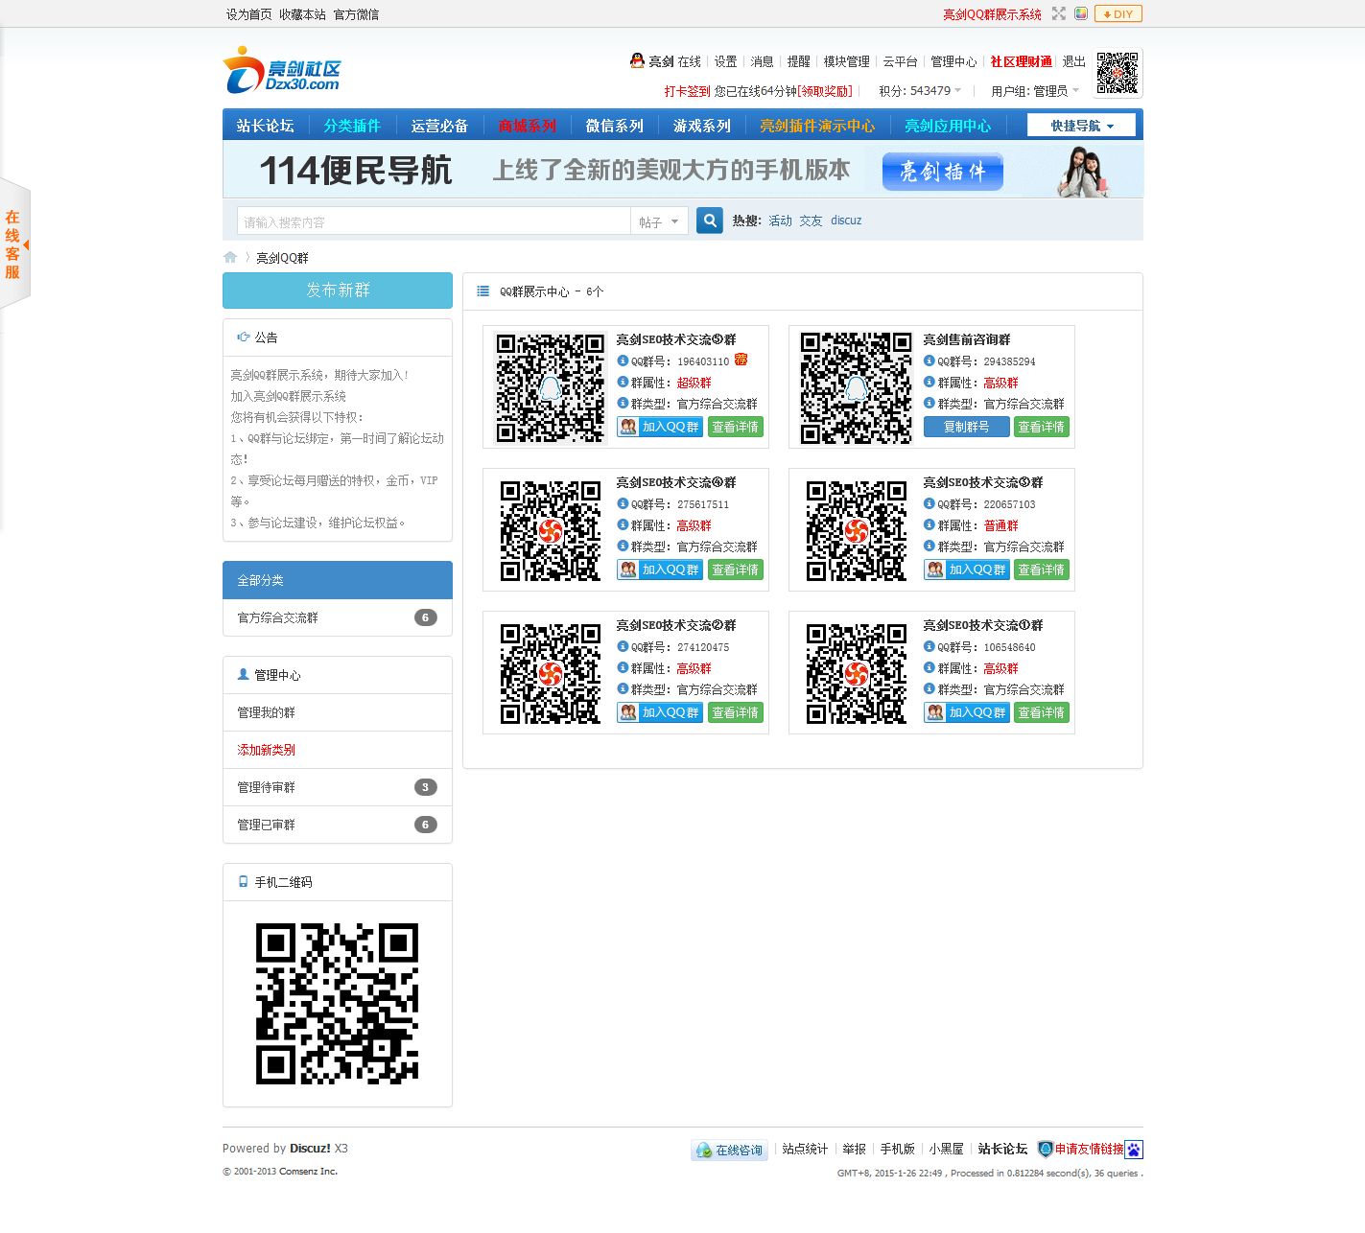1365x1233 pixels.
Task: Click QR code of 亮剑SEO技术交流⑤群 (196403110)
Action: (550, 386)
